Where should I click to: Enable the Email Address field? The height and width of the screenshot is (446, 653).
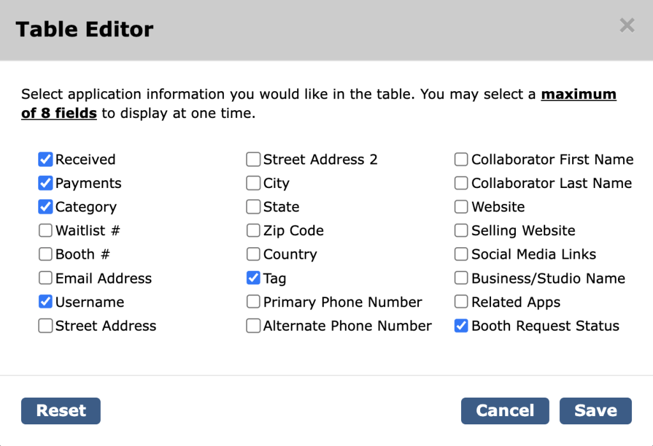45,278
